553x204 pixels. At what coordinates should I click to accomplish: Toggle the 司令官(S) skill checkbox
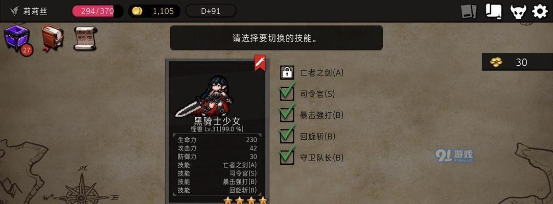pyautogui.click(x=287, y=92)
